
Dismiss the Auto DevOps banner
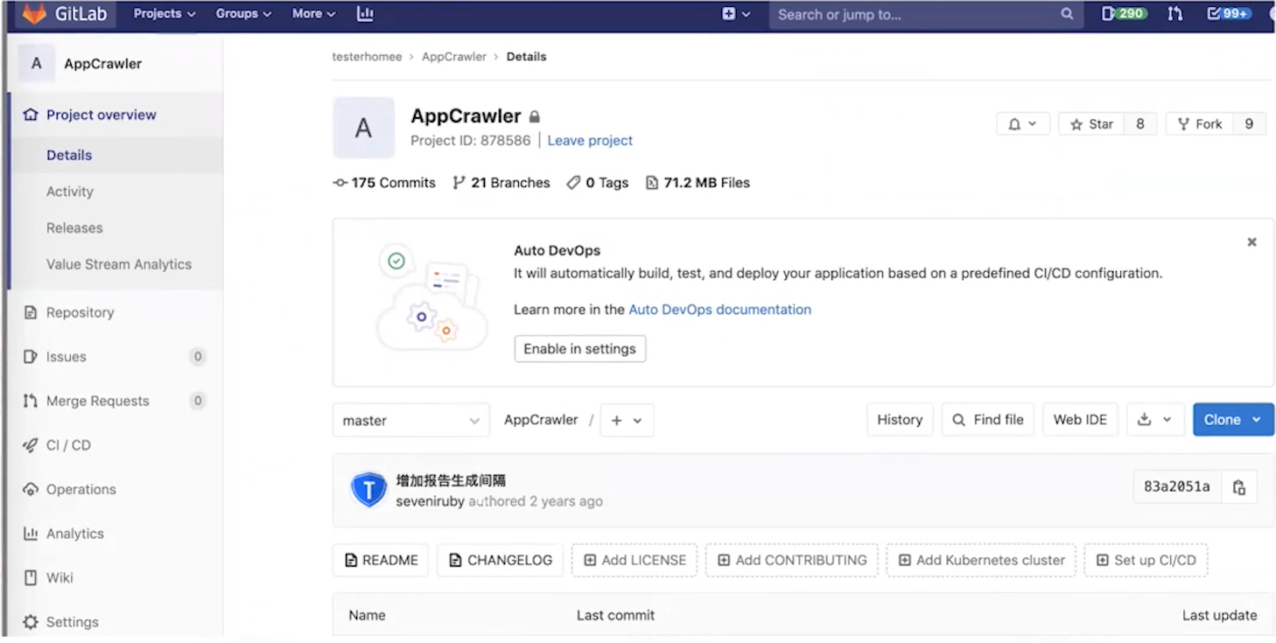point(1251,242)
